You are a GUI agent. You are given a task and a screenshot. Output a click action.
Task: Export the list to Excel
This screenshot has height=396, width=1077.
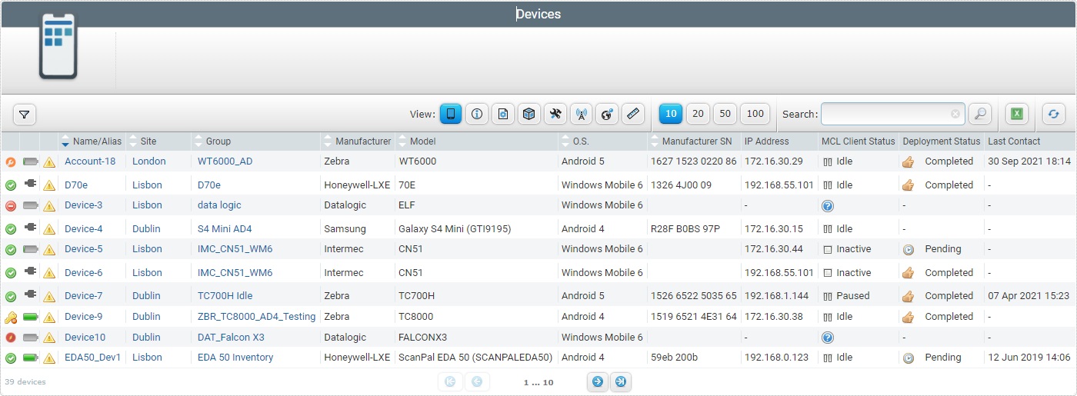coord(1017,114)
